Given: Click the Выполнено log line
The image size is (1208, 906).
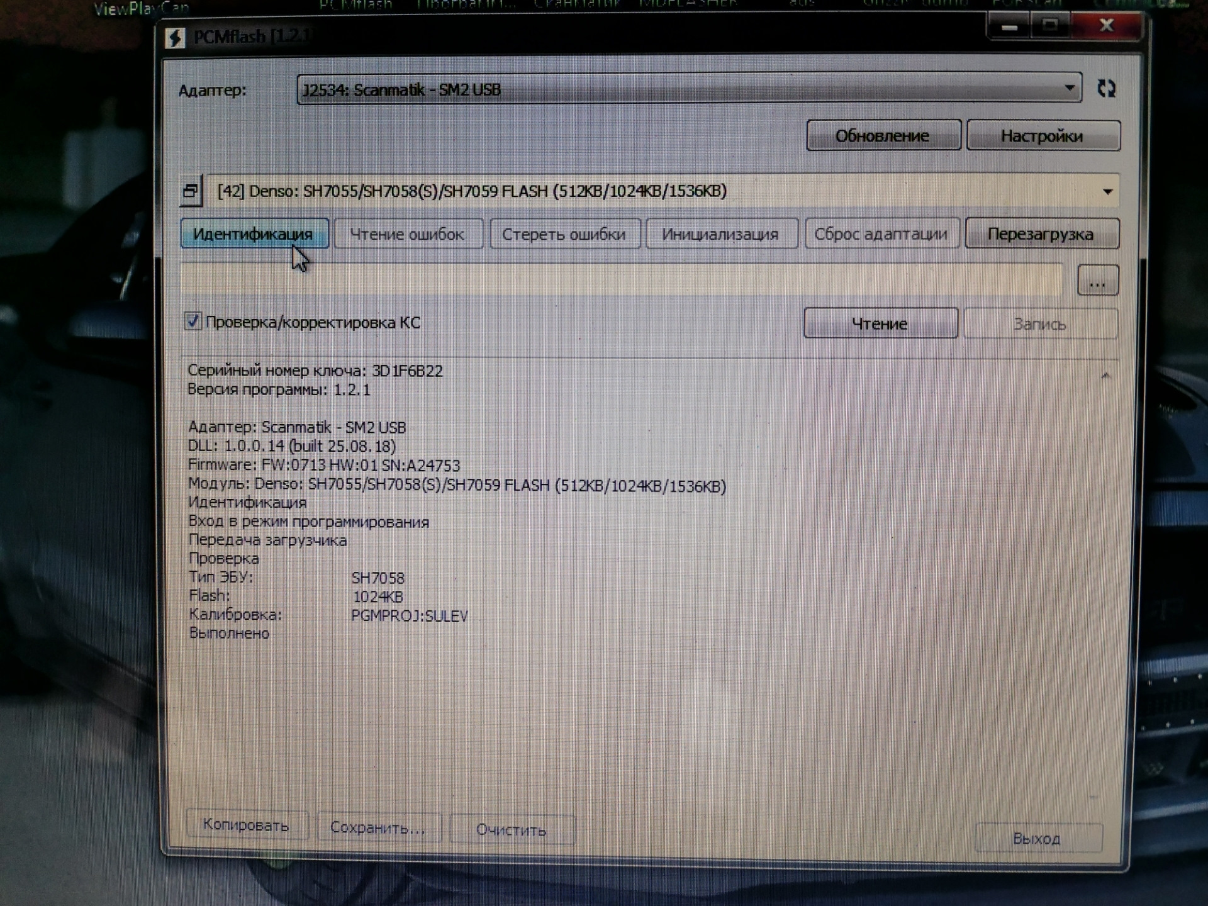Looking at the screenshot, I should tap(229, 633).
